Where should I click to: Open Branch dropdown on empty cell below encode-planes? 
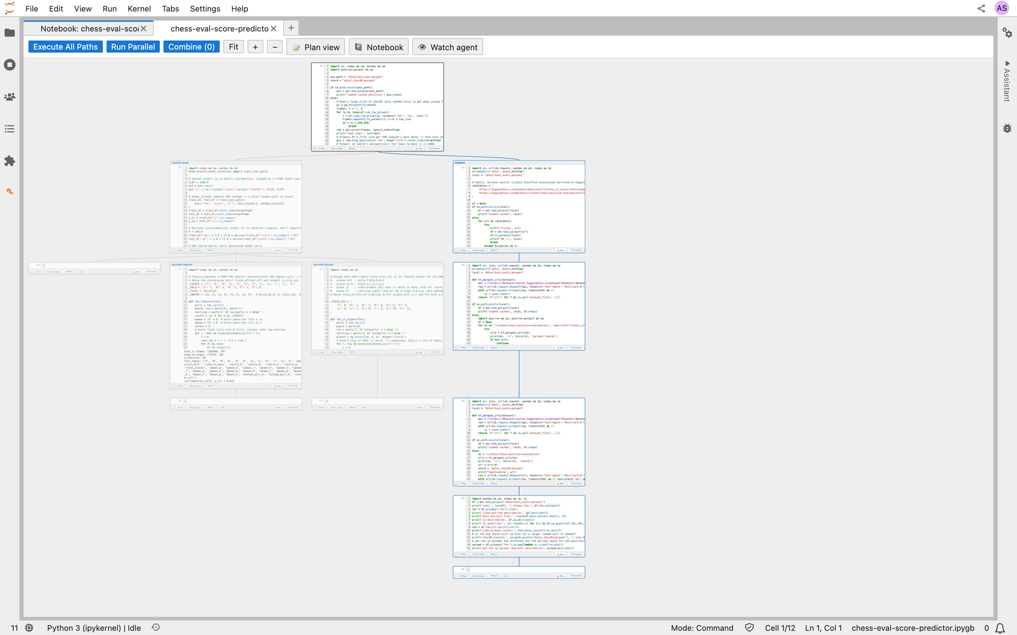pos(352,407)
